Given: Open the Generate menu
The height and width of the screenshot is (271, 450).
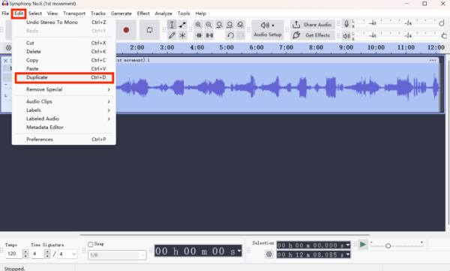Looking at the screenshot, I should tap(121, 14).
